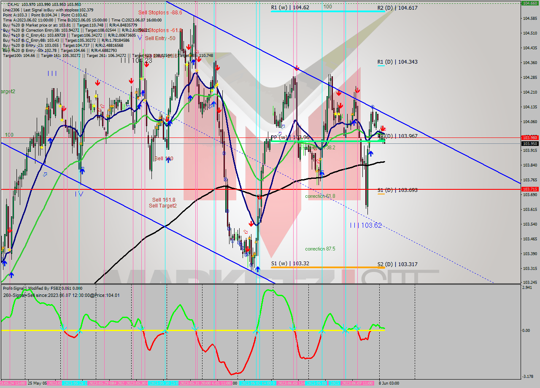Screen dimensions: 540x388
Task: Select the I I I 103.62 wave label
Action: click(x=366, y=225)
